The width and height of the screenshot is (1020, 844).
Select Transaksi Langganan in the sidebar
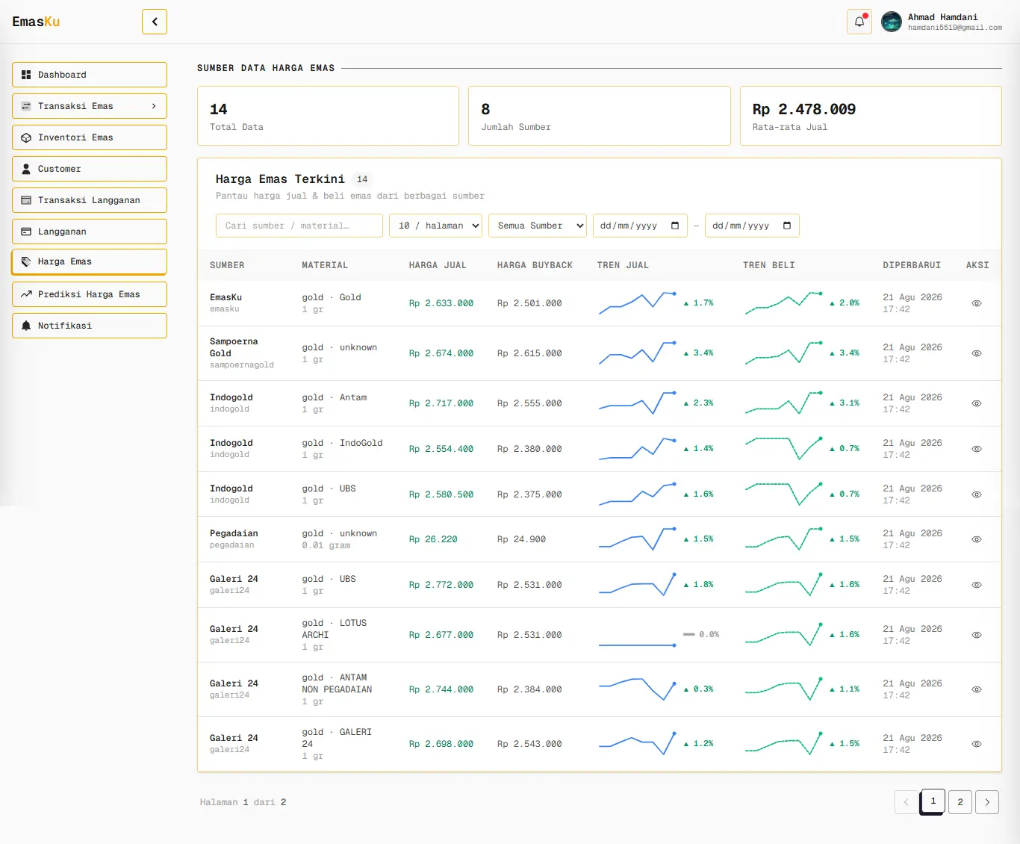coord(90,200)
